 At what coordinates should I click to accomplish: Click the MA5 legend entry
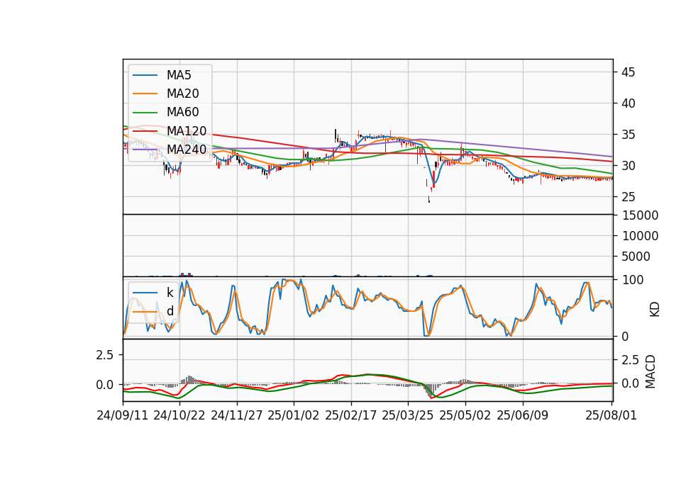coord(162,75)
